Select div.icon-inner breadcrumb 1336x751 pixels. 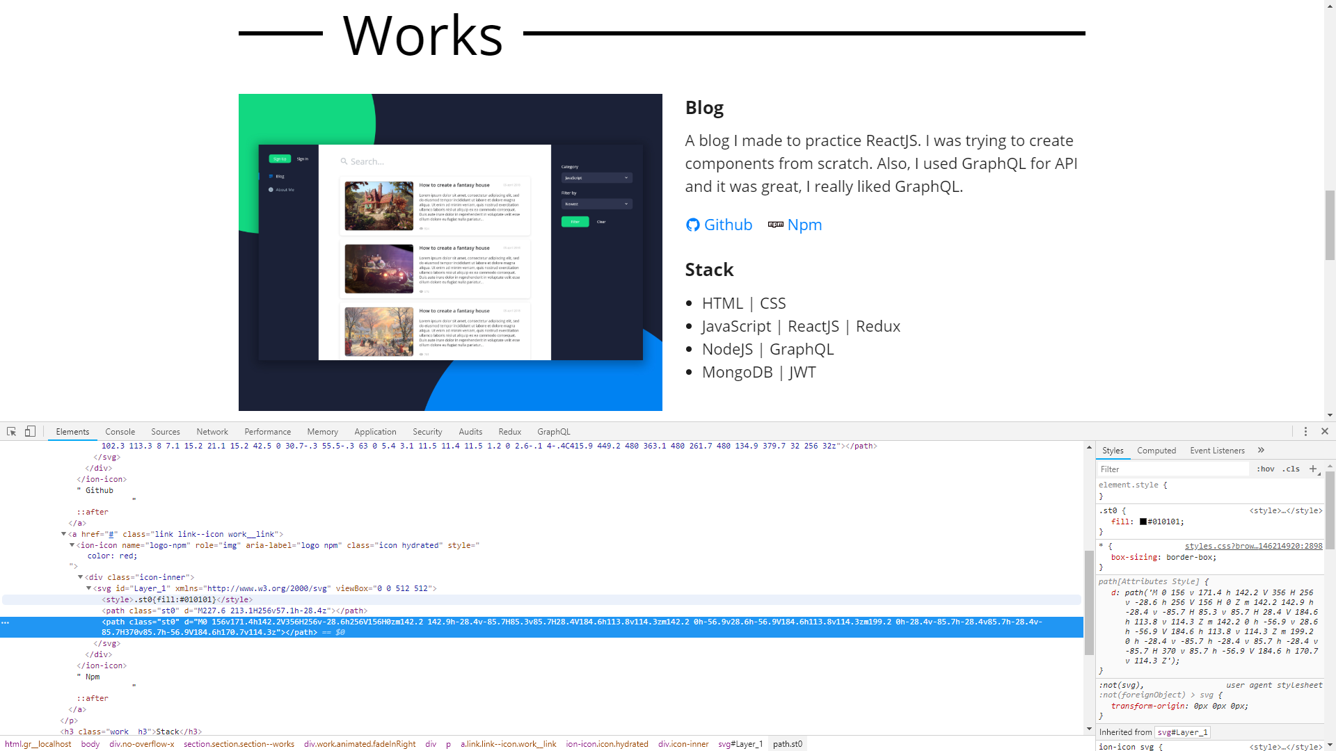point(683,744)
